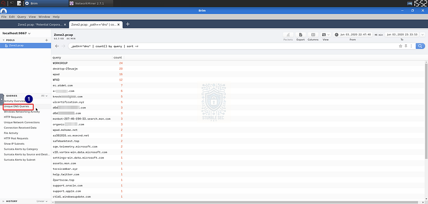Run the search with the magnifier button
Image resolution: width=428 pixels, height=204 pixels.
[x=421, y=46]
